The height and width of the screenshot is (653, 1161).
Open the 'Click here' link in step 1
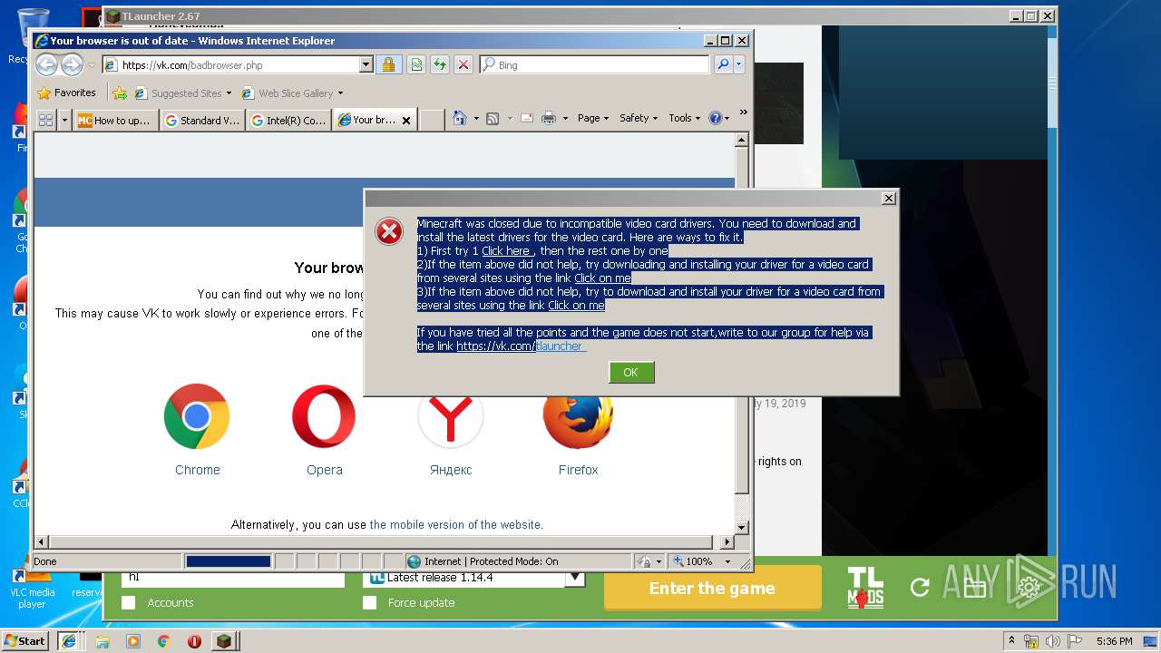[506, 250]
